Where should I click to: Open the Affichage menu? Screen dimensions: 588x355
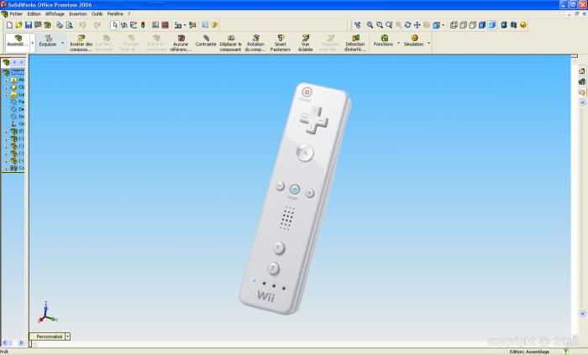click(x=55, y=14)
